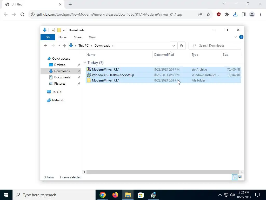The height and width of the screenshot is (200, 266).
Task: Navigate back in File Explorer
Action: [45, 46]
